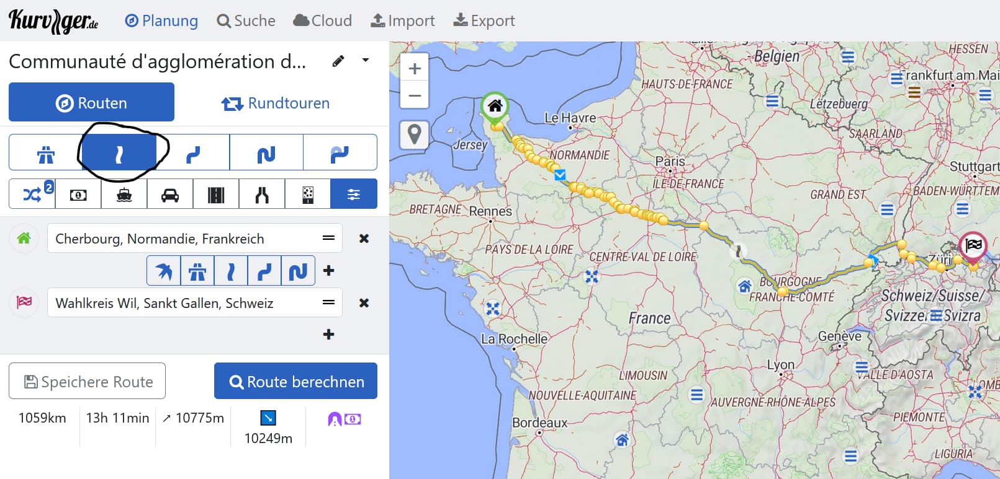Remove the Cherbourg waypoint

[364, 239]
